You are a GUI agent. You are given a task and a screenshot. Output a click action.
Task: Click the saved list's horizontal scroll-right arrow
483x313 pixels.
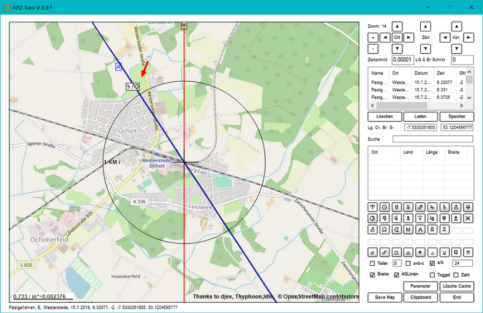point(462,106)
